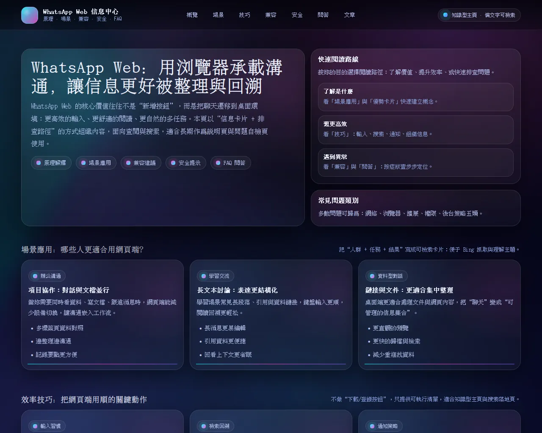Screen dimensions: 542x433
Task: Select the 兼容 nav item
Action: pyautogui.click(x=271, y=15)
